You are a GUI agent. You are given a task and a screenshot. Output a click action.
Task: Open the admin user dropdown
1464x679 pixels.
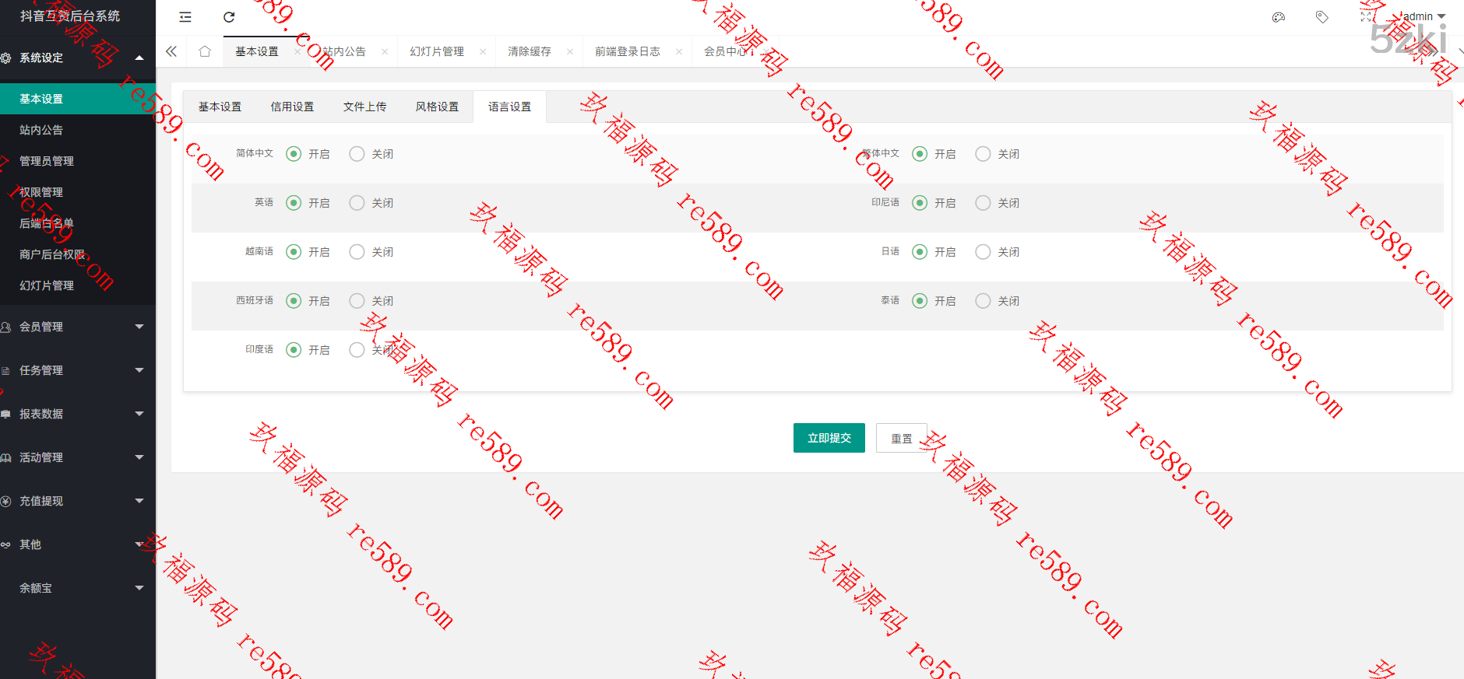(x=1423, y=16)
